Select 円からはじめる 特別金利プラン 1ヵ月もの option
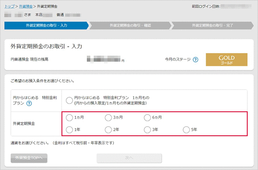This screenshot has width=258, height=170. click(69, 100)
